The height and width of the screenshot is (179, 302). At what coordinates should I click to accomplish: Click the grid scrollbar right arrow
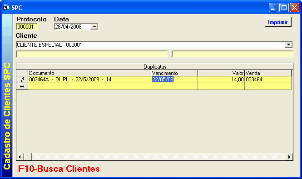coord(289,157)
